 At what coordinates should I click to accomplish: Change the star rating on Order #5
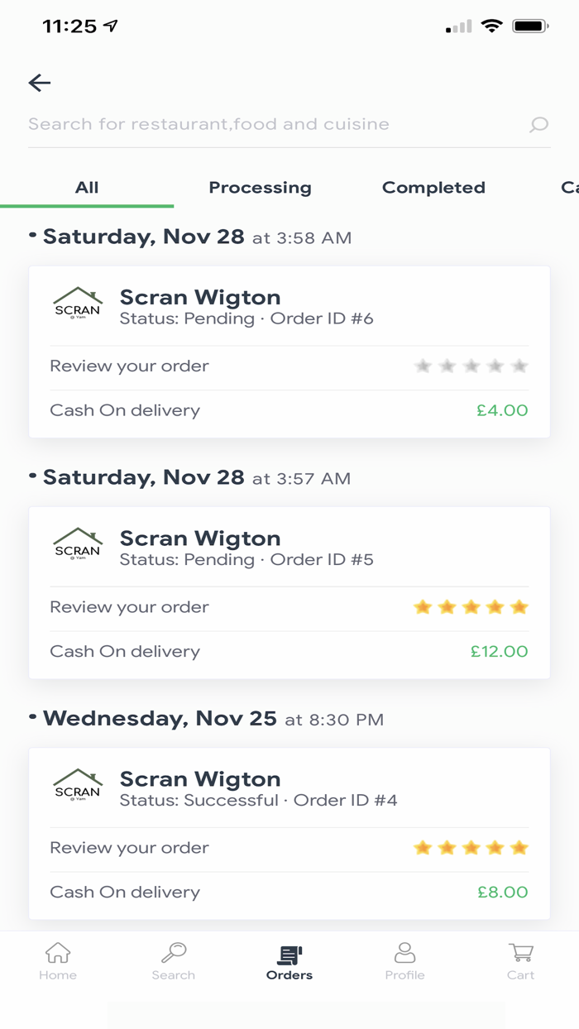[x=471, y=606]
